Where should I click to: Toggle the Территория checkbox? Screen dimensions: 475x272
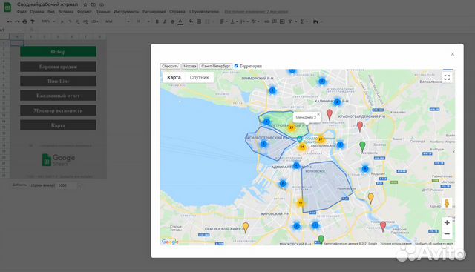pyautogui.click(x=236, y=66)
